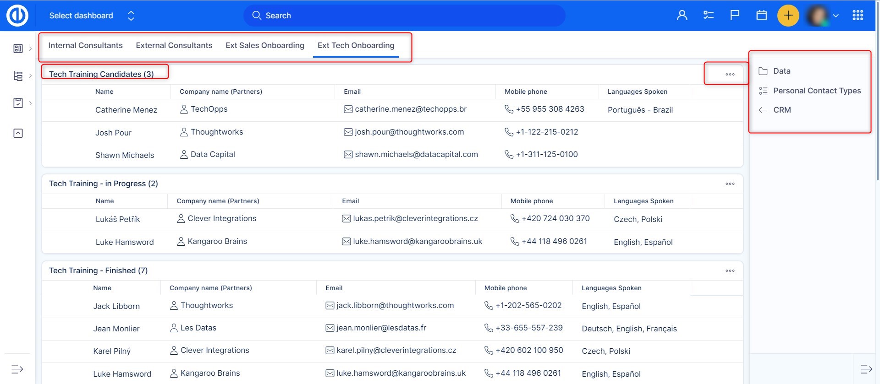Open the Select dashboard dropdown
The height and width of the screenshot is (384, 880).
(92, 16)
